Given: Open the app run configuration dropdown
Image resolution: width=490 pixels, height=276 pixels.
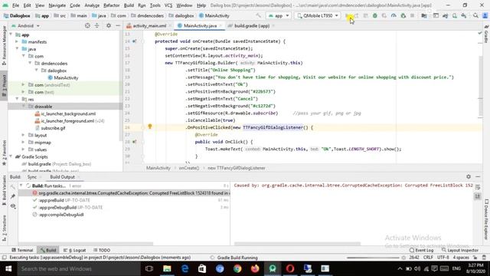Looking at the screenshot, I should (279, 15).
